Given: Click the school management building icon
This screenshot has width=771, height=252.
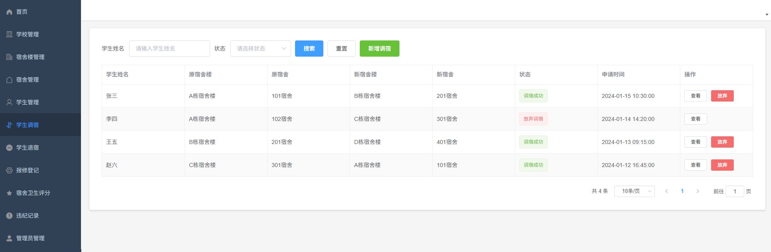Looking at the screenshot, I should tap(9, 34).
